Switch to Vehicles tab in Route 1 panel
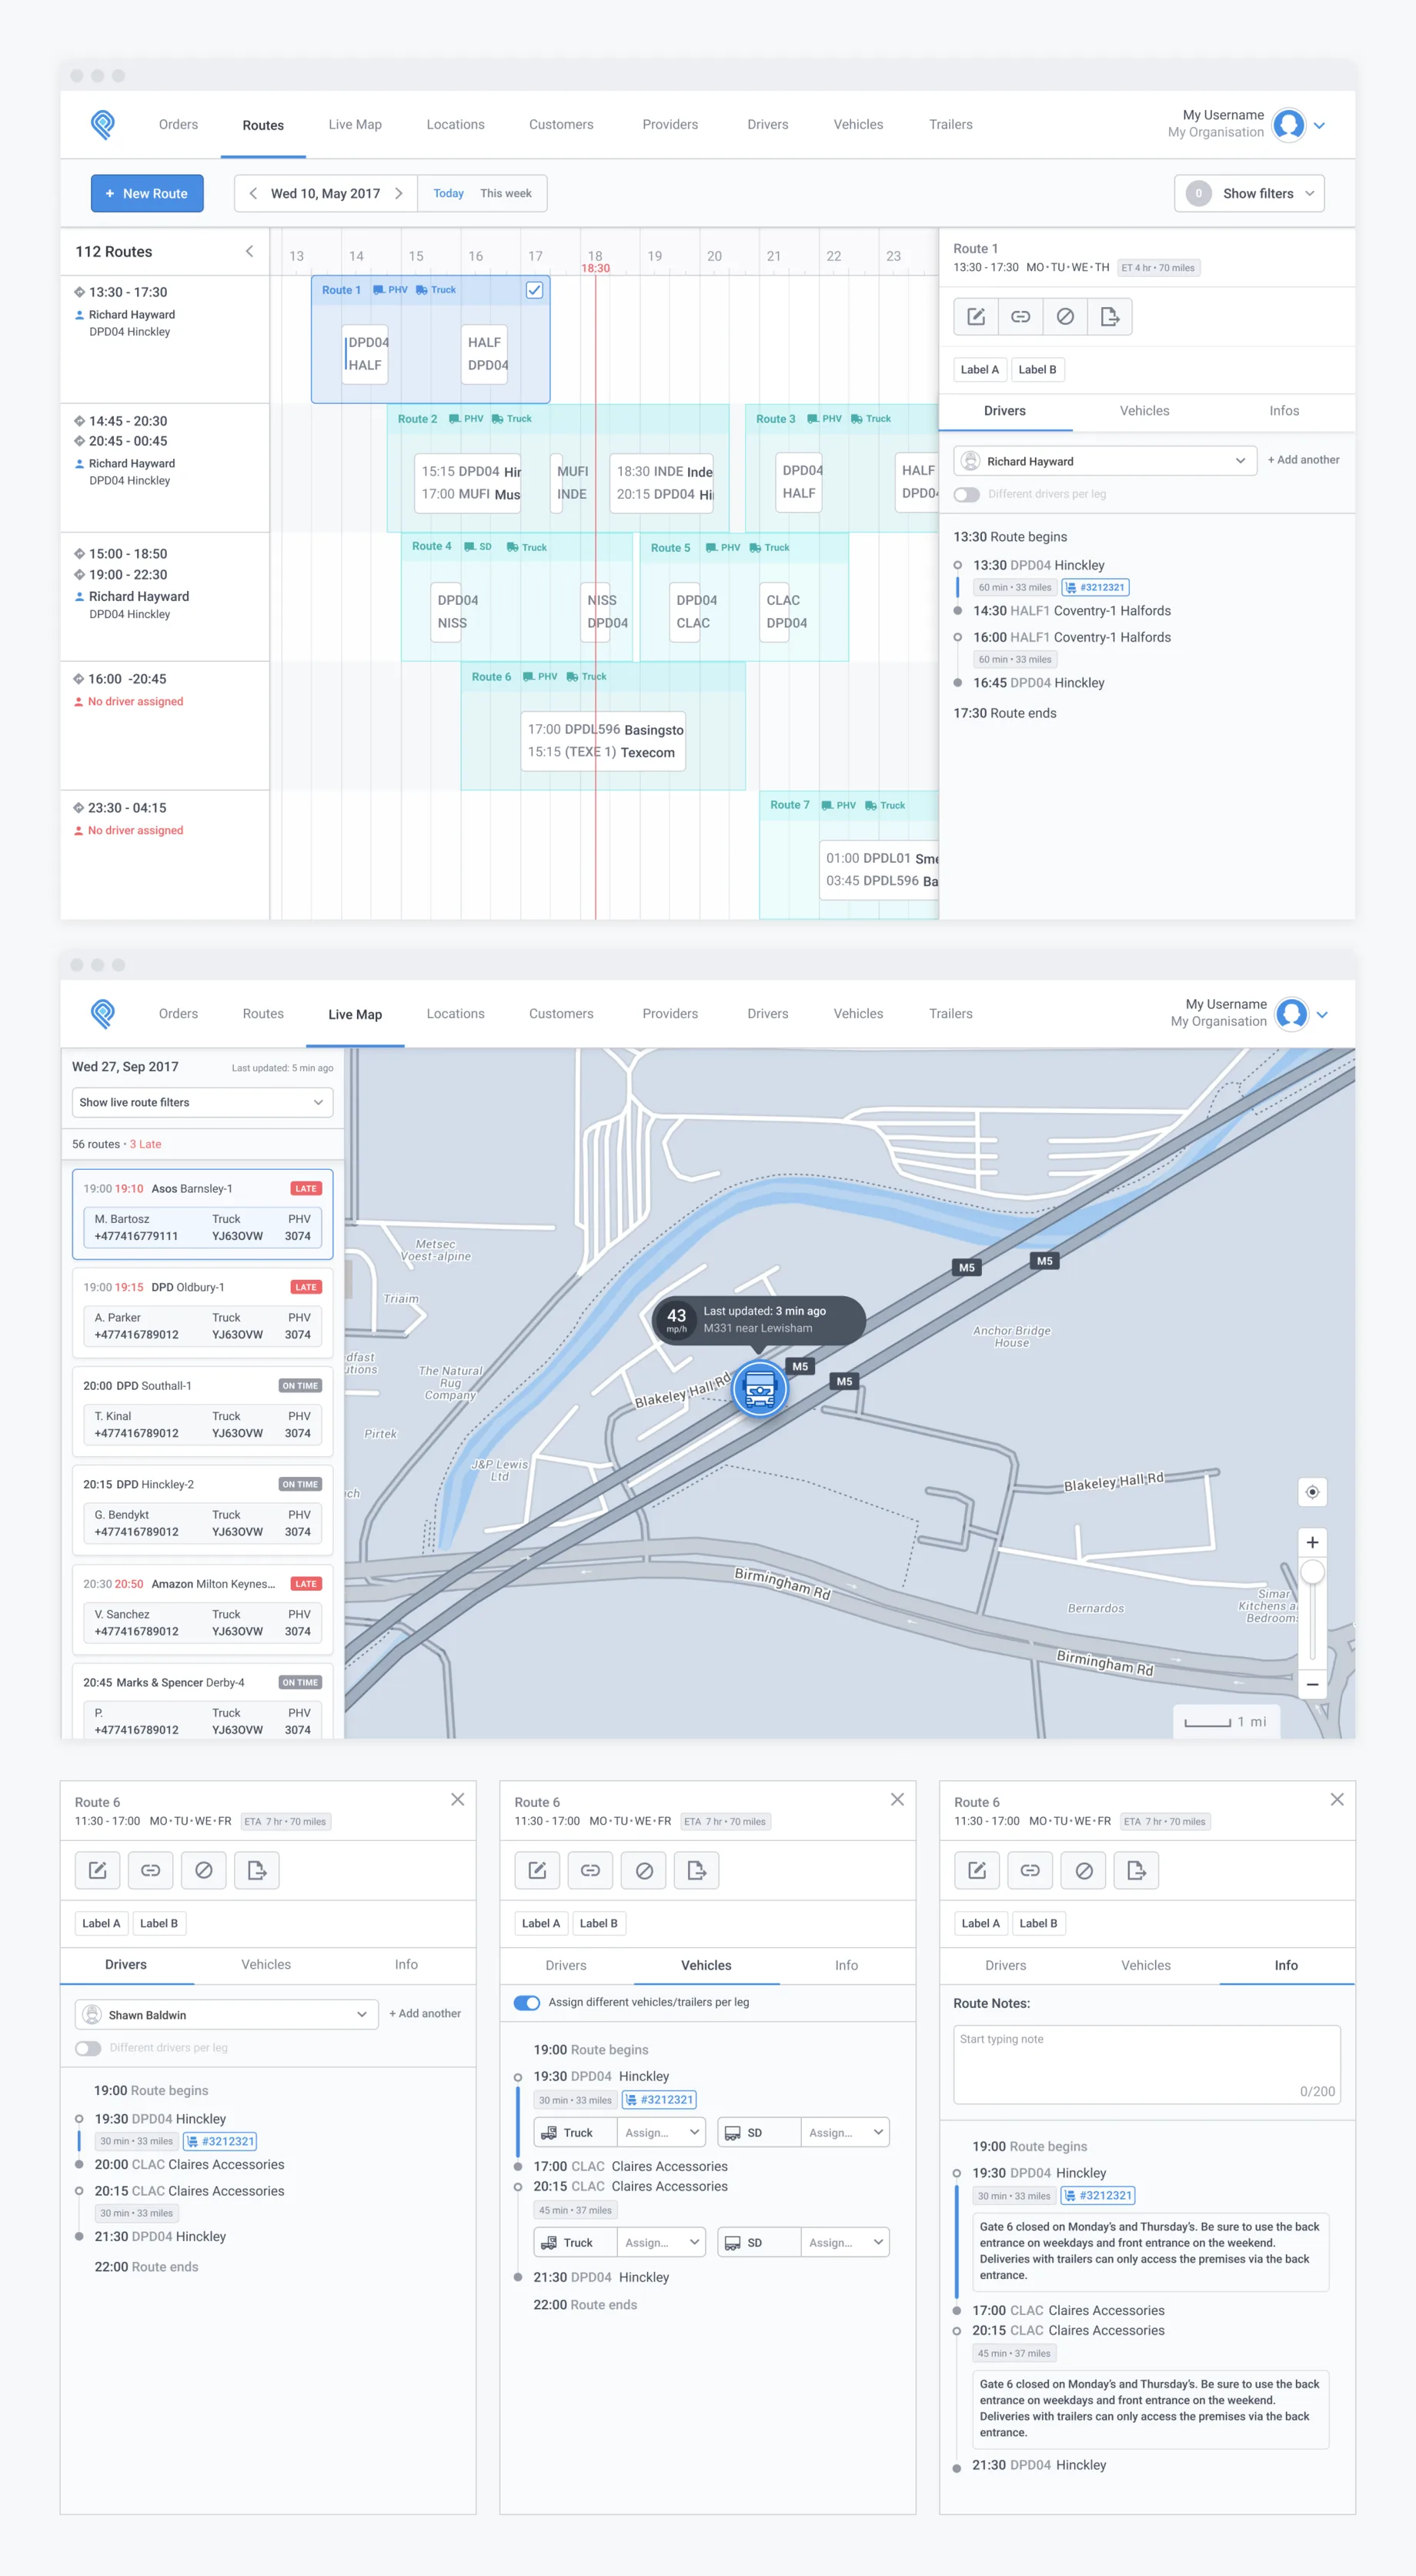This screenshot has width=1416, height=2576. [1144, 411]
